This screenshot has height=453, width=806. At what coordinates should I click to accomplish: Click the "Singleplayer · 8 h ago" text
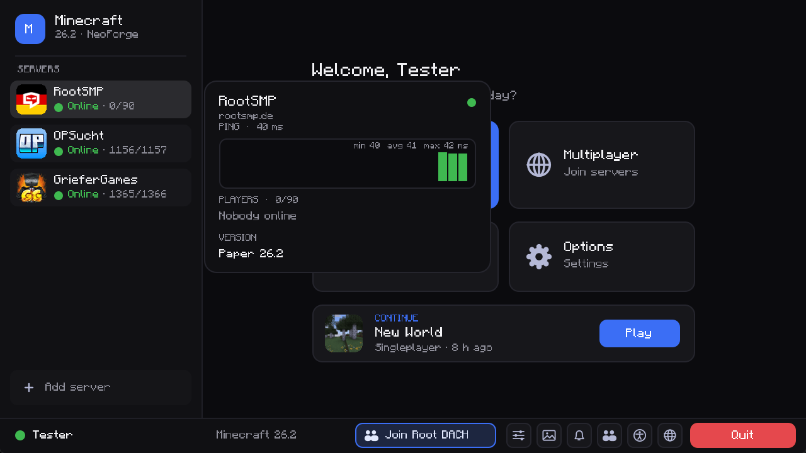click(x=433, y=347)
